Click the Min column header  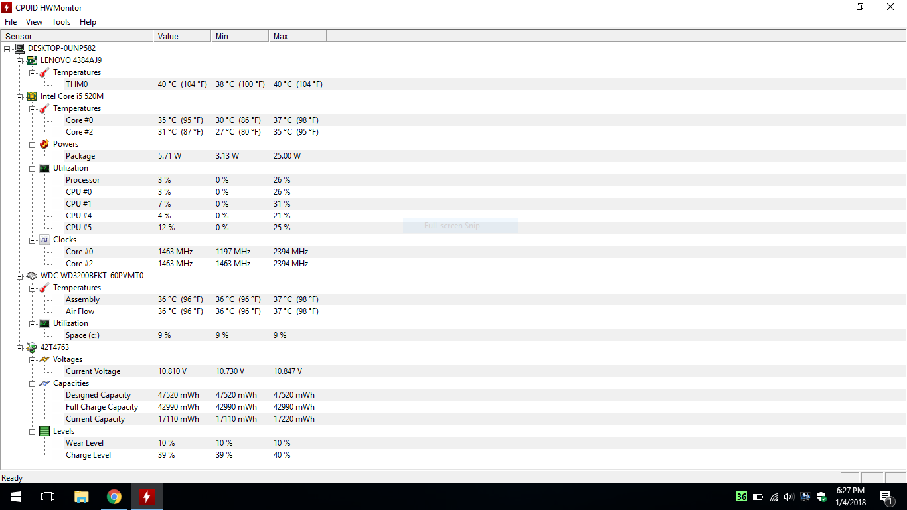click(240, 36)
